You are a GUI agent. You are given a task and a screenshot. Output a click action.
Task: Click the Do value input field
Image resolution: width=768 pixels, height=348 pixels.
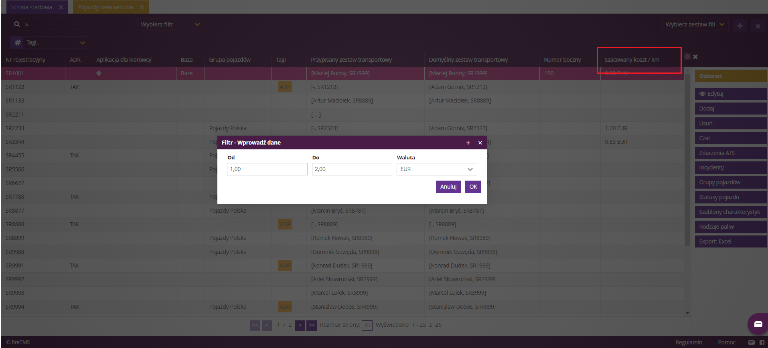(x=352, y=169)
